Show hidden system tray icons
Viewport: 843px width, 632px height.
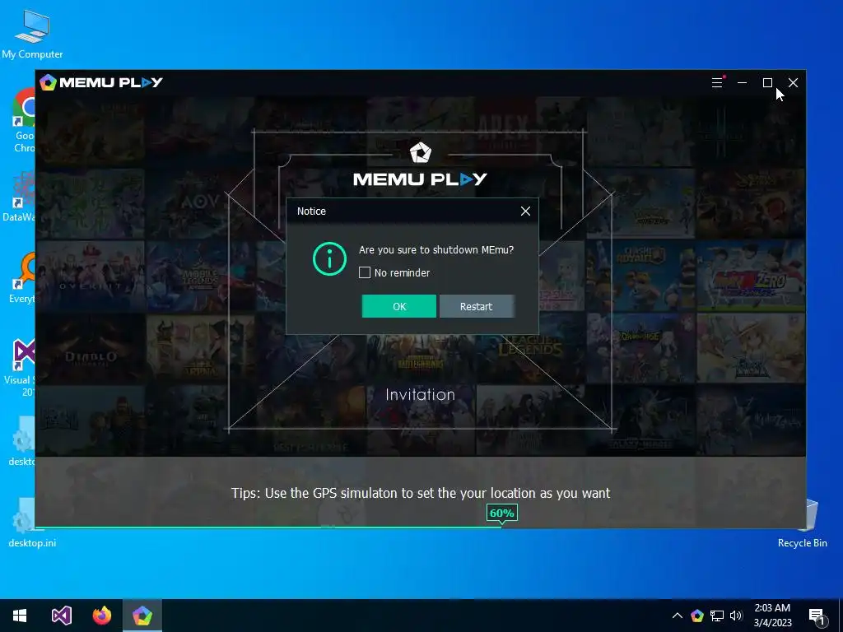678,616
